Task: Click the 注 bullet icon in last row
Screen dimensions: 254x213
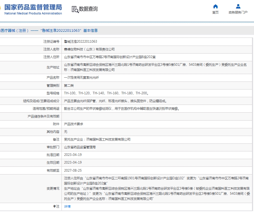Action: click(54, 206)
